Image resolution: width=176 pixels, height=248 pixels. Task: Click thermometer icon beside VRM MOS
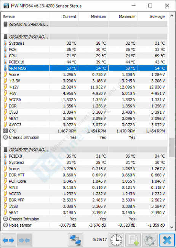tap(5, 68)
